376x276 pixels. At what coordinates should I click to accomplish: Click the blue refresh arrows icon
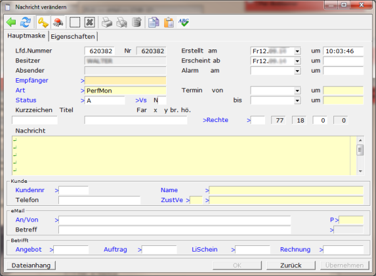[x=25, y=23]
